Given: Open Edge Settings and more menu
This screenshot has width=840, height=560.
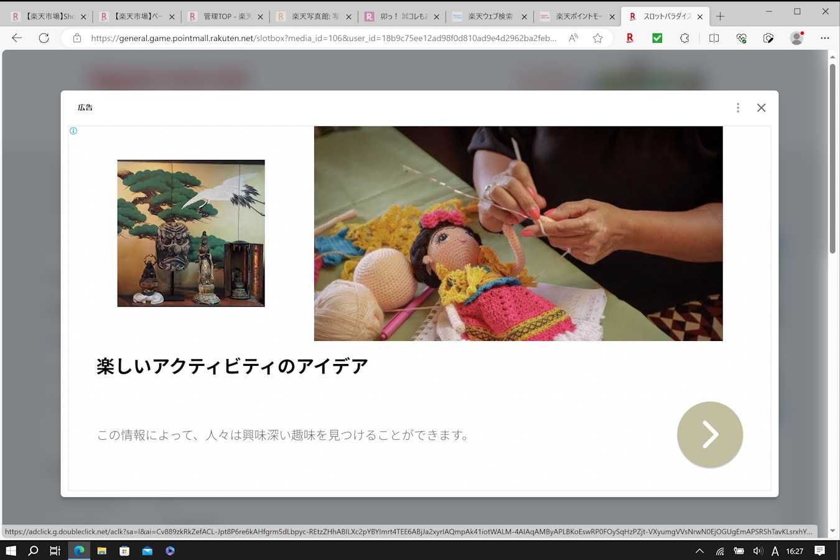Looking at the screenshot, I should tap(824, 38).
